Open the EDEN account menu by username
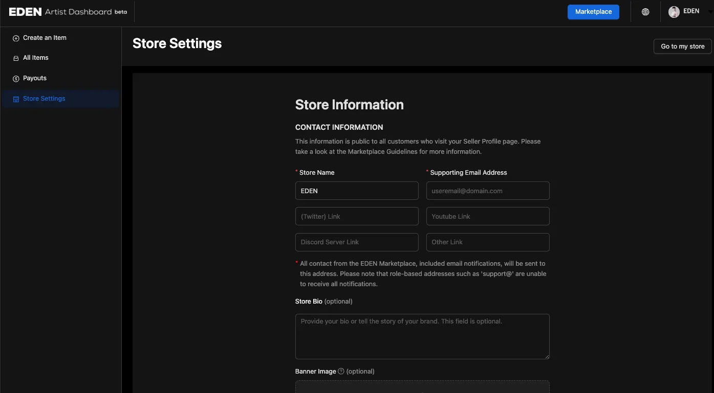Image resolution: width=714 pixels, height=393 pixels. click(691, 11)
